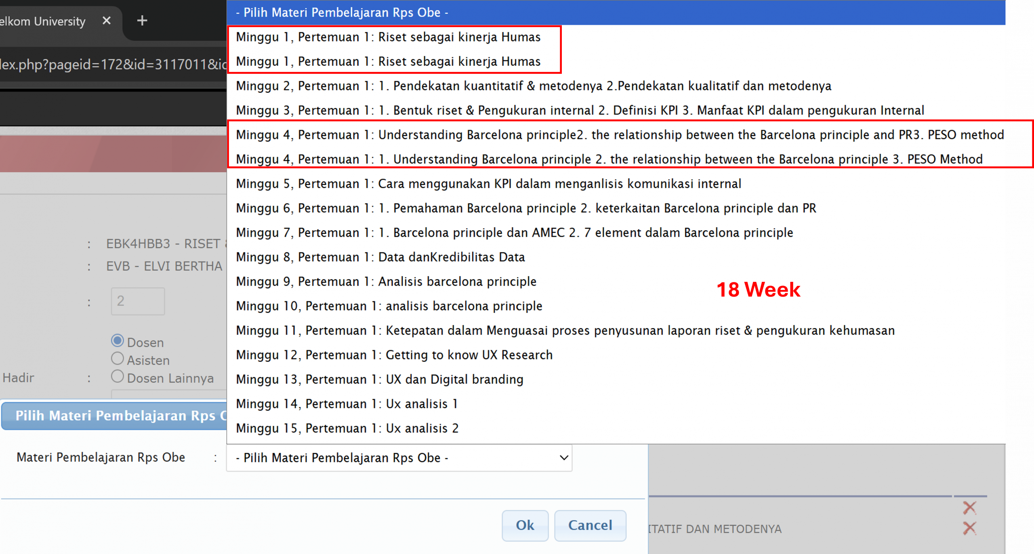Select Minggu 2 Pendekatan kuantitatif option
This screenshot has width=1034, height=554.
(616, 86)
